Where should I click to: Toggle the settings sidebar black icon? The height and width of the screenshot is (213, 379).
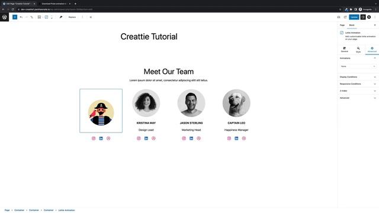(363, 17)
